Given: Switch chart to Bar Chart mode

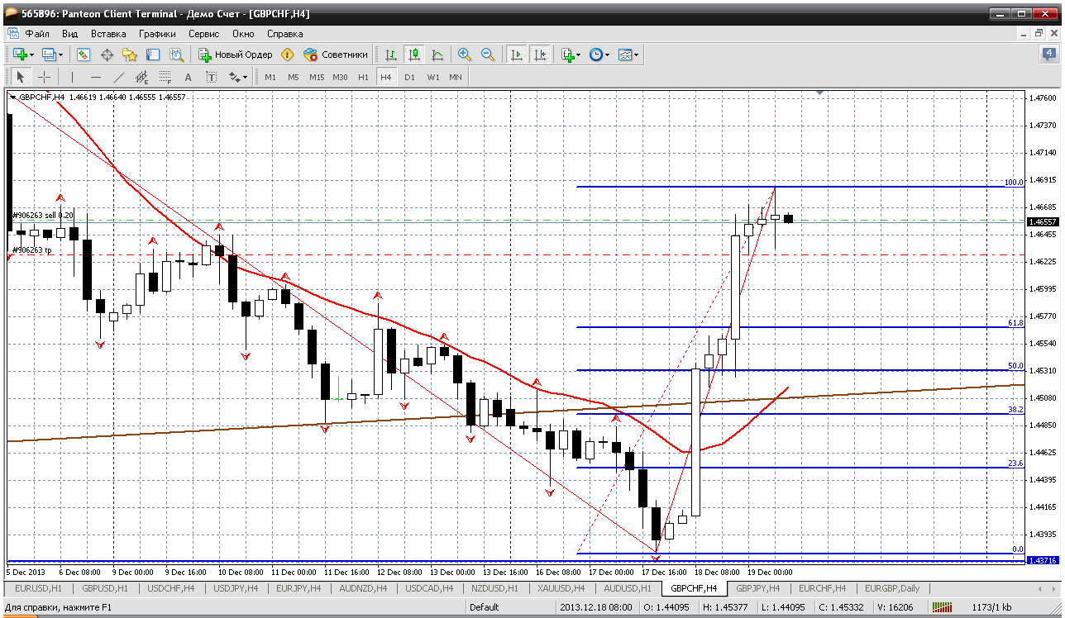Looking at the screenshot, I should click(x=391, y=55).
